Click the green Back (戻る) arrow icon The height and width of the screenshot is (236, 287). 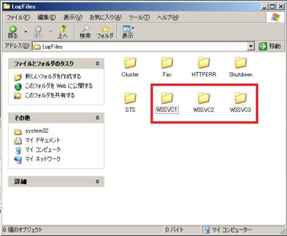[x=13, y=29]
